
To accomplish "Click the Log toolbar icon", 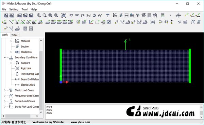I will (153, 22).
